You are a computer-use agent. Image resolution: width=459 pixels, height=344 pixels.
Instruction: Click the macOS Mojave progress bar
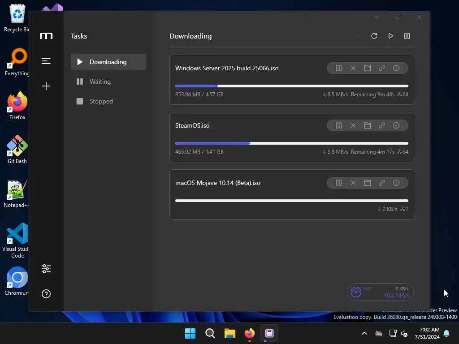pos(291,201)
